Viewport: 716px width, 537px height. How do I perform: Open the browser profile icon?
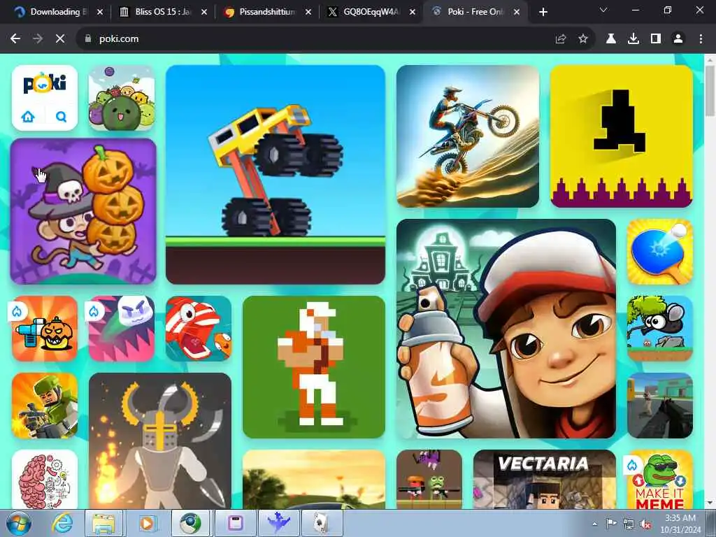coord(678,39)
